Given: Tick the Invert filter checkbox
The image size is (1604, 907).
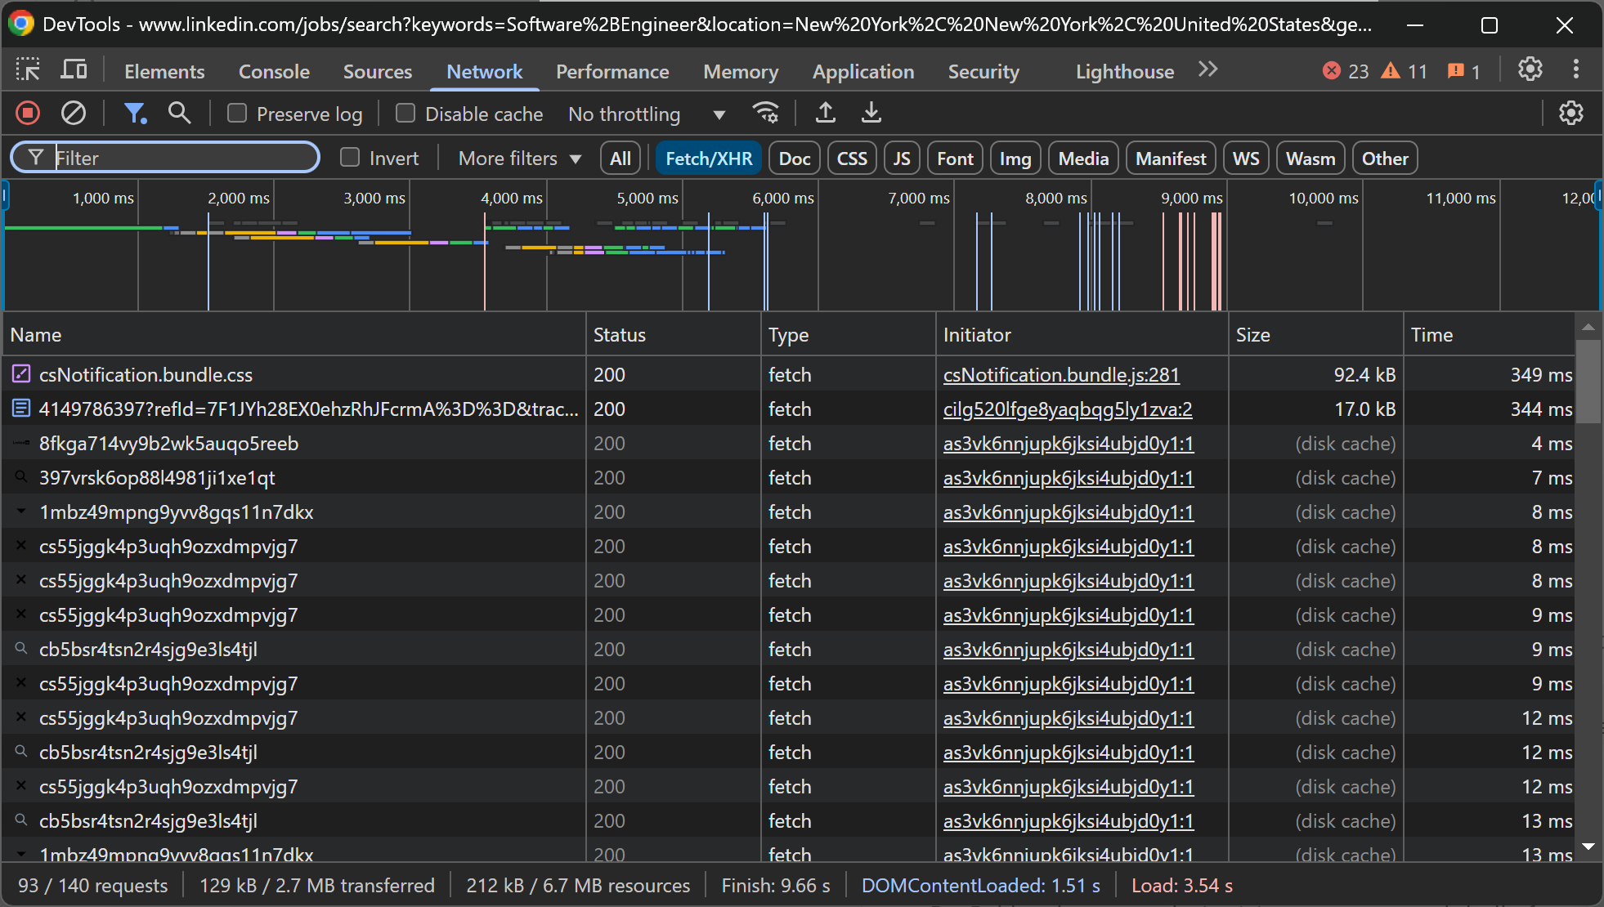Looking at the screenshot, I should point(350,158).
